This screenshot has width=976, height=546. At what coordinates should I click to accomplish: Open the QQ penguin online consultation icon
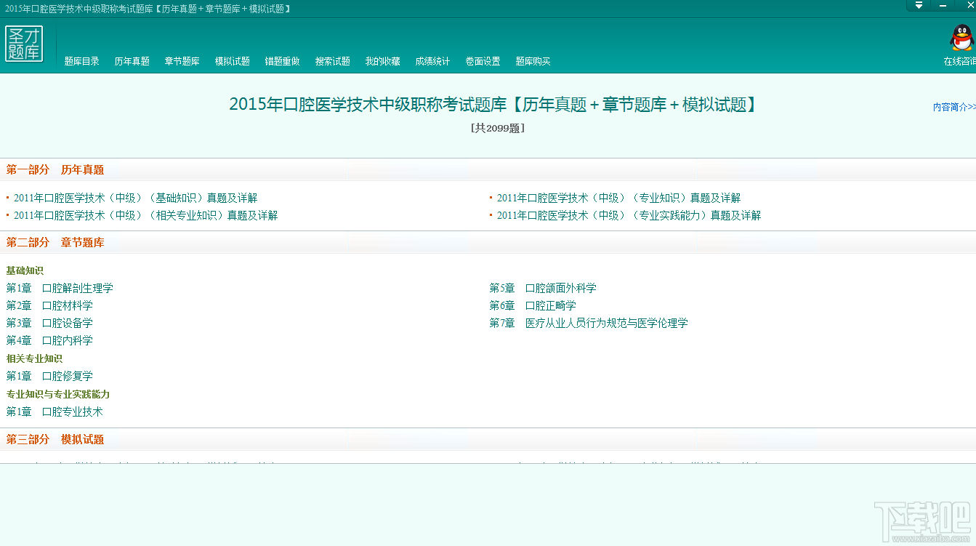[961, 38]
